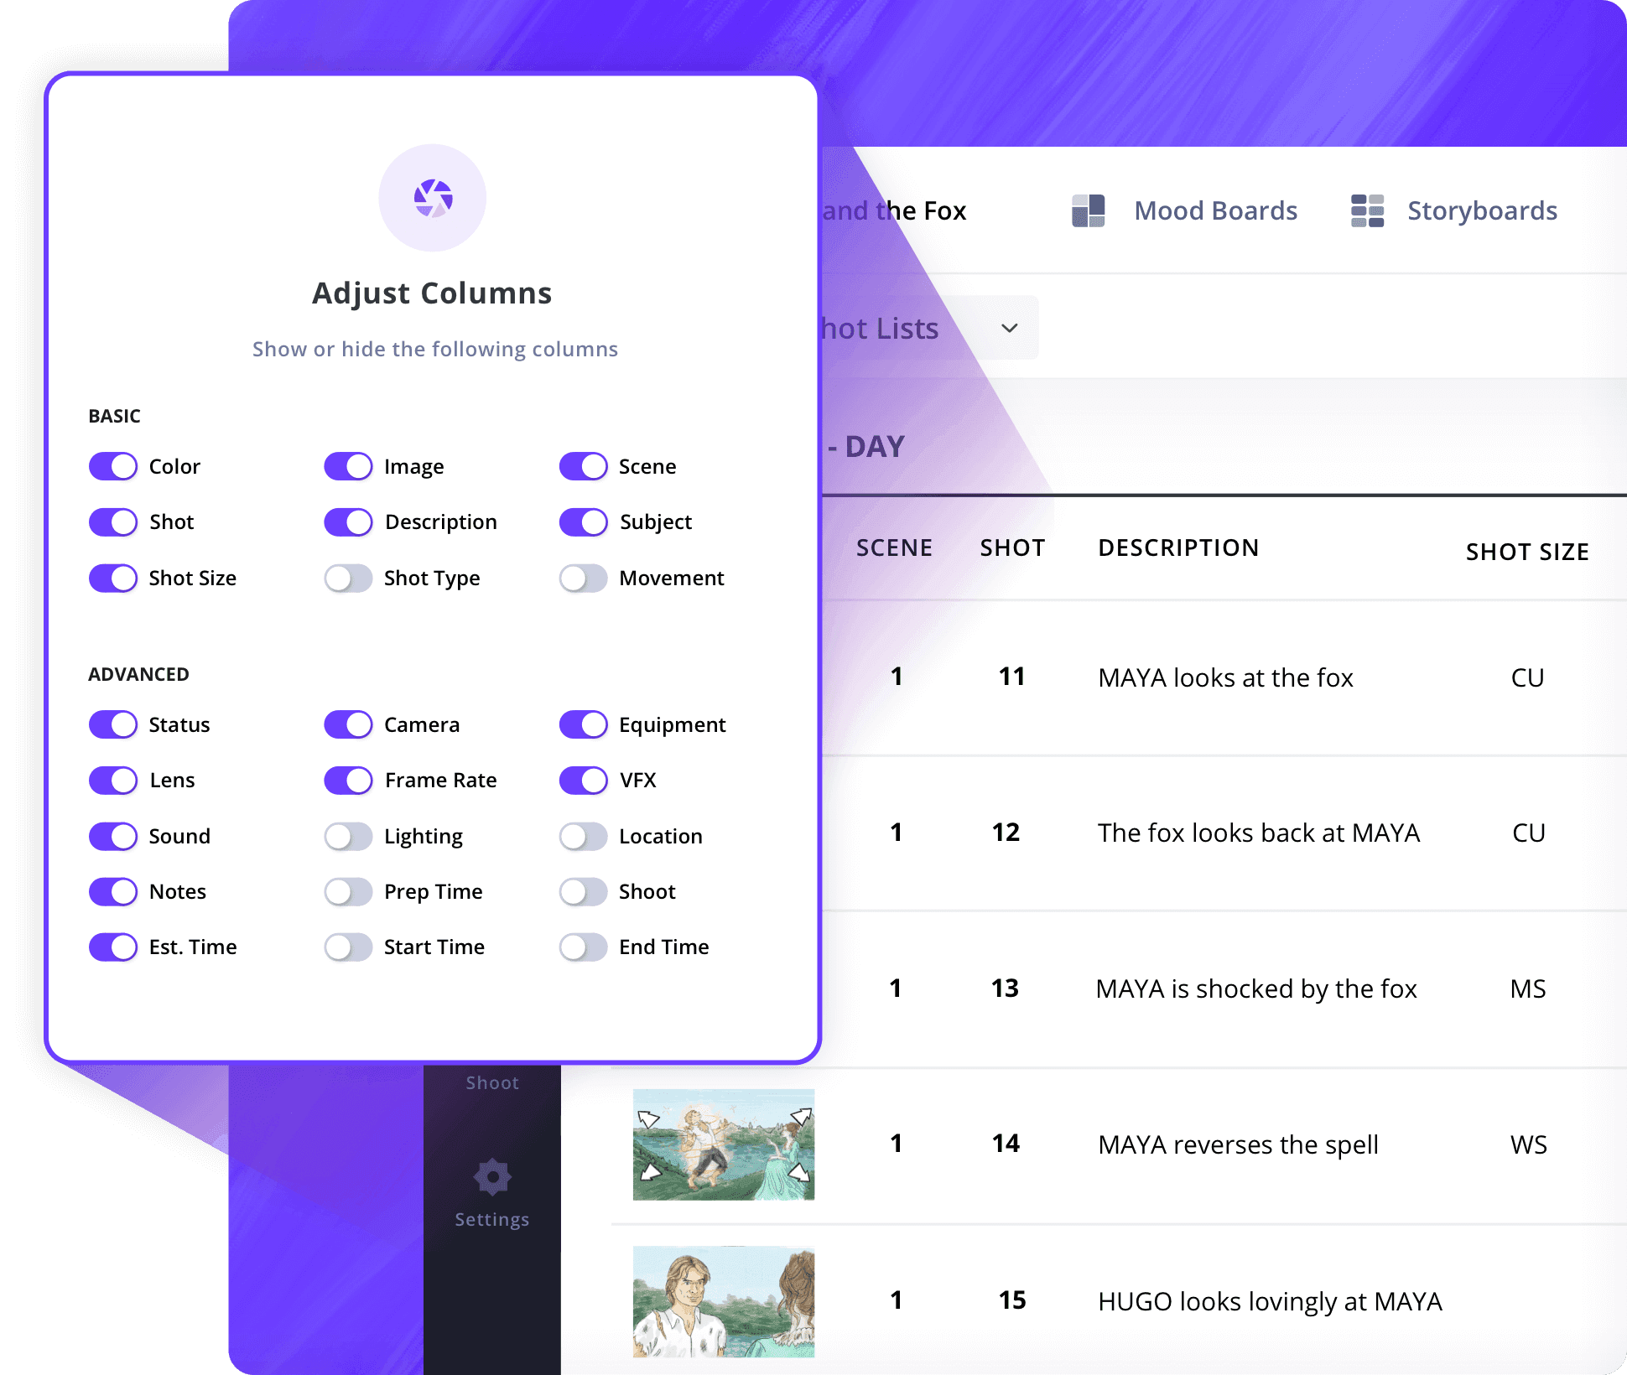This screenshot has height=1375, width=1627.
Task: Turn on the Shoot column toggle
Action: [x=583, y=891]
